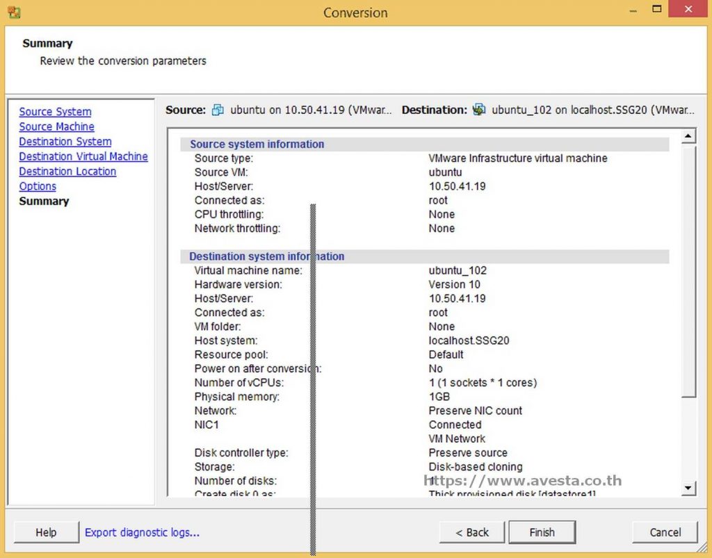Screen dimensions: 712x558
Task: Click the Conversion app icon in title bar
Action: (14, 13)
